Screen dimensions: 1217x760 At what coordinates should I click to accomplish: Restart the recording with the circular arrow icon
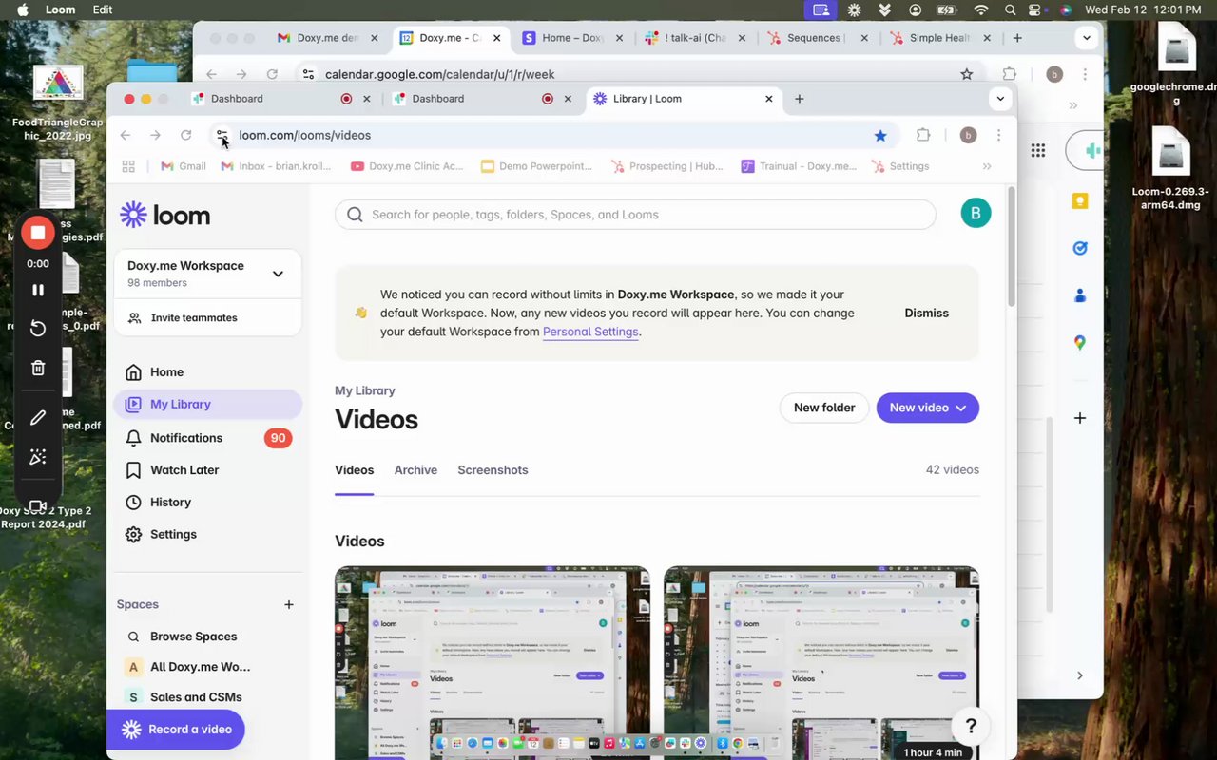point(38,328)
